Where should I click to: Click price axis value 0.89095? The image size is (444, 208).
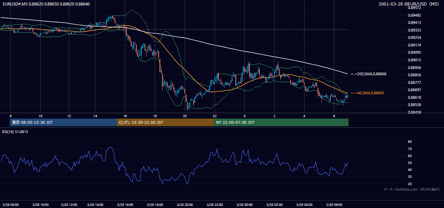click(x=414, y=52)
